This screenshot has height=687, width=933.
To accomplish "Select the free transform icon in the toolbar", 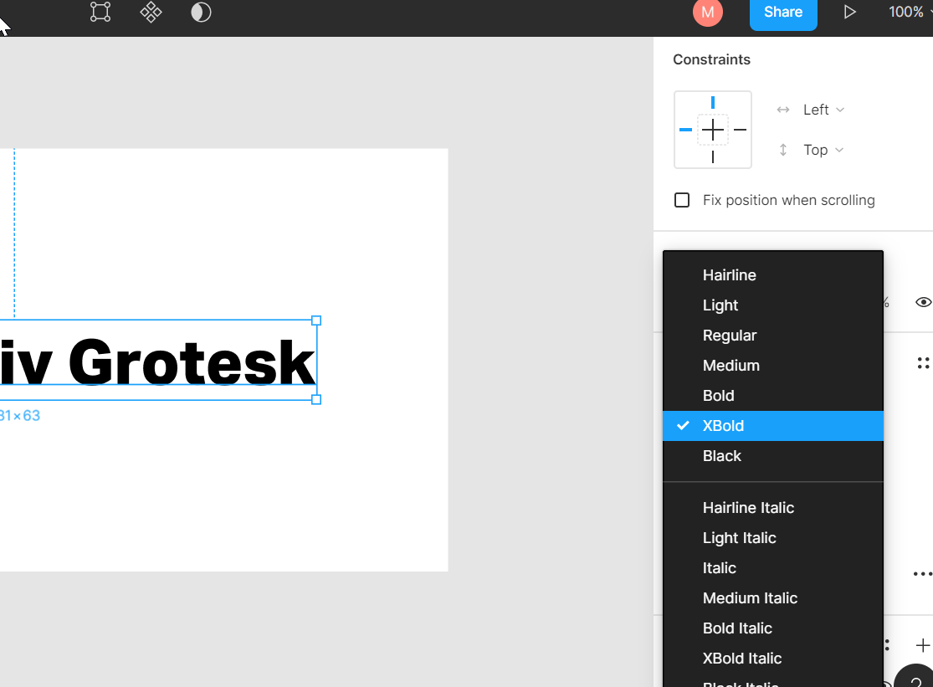I will point(100,13).
